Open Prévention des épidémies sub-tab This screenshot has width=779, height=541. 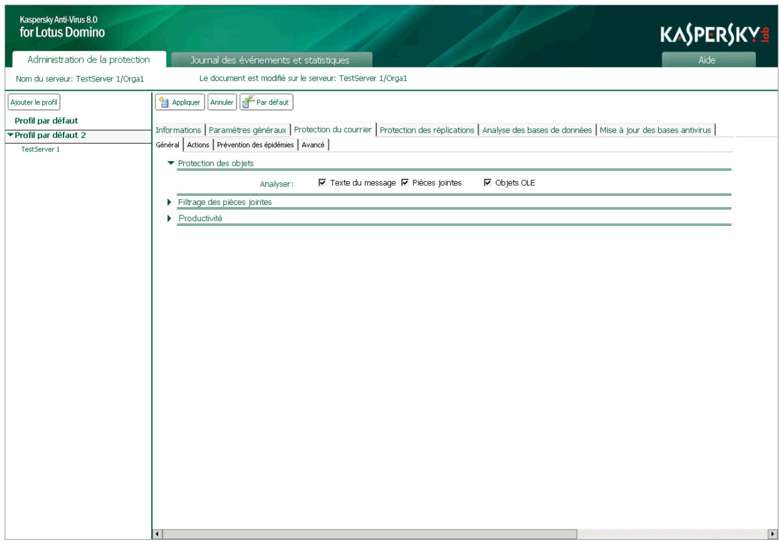255,145
